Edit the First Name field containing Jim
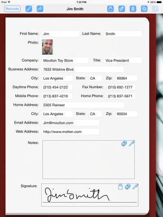Screen dimensions: 163x217 click(61, 34)
